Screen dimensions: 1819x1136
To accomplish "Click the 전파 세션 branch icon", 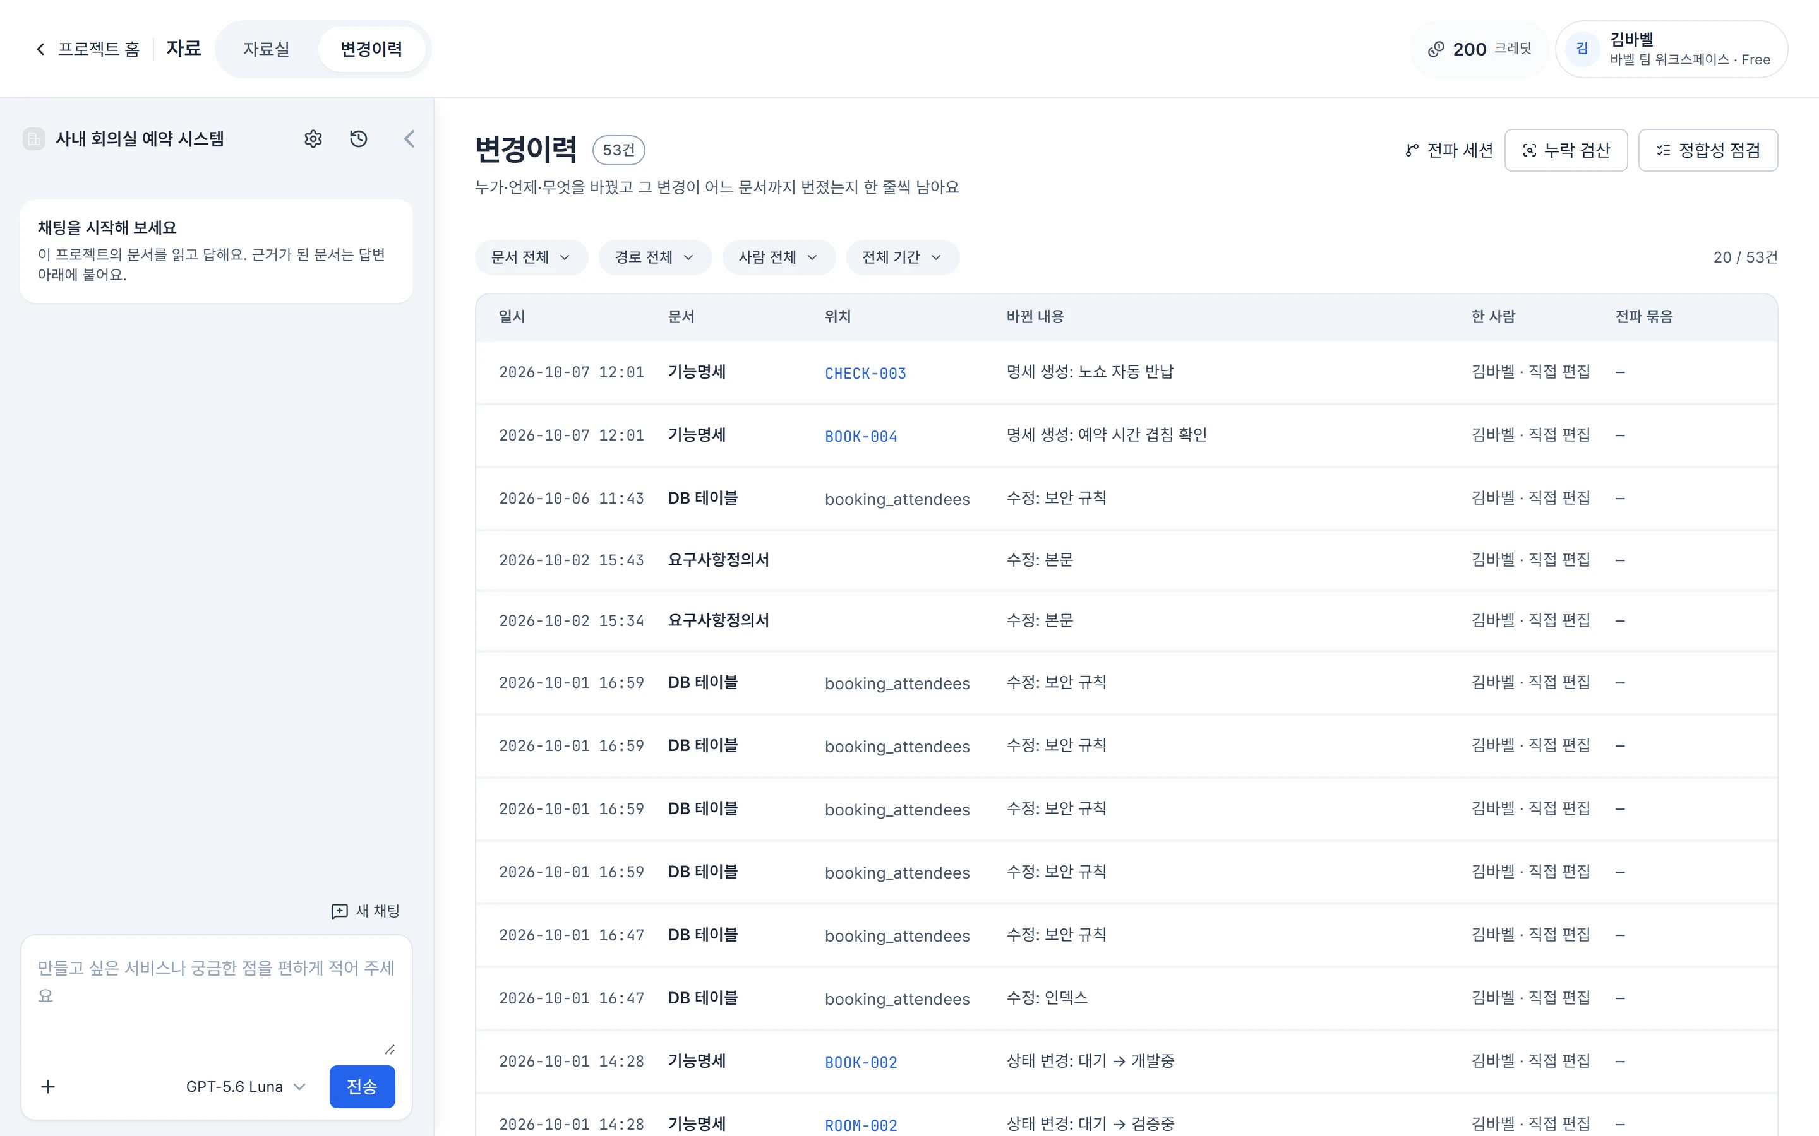I will tap(1412, 150).
